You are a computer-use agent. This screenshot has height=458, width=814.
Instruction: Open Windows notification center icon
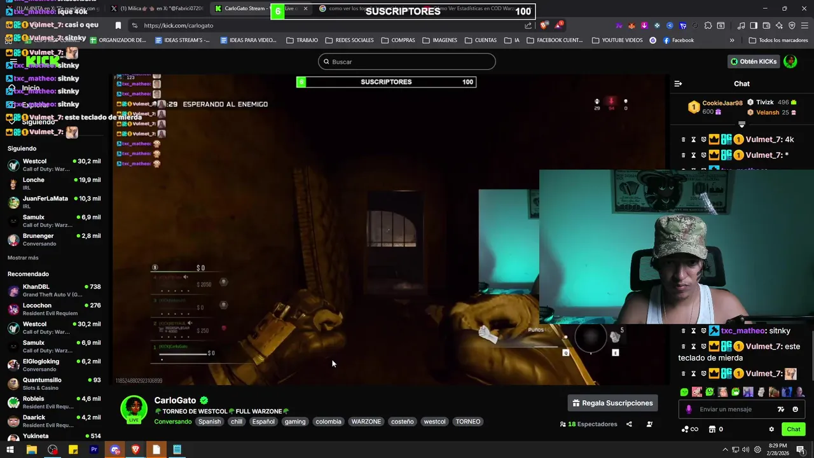(x=801, y=450)
